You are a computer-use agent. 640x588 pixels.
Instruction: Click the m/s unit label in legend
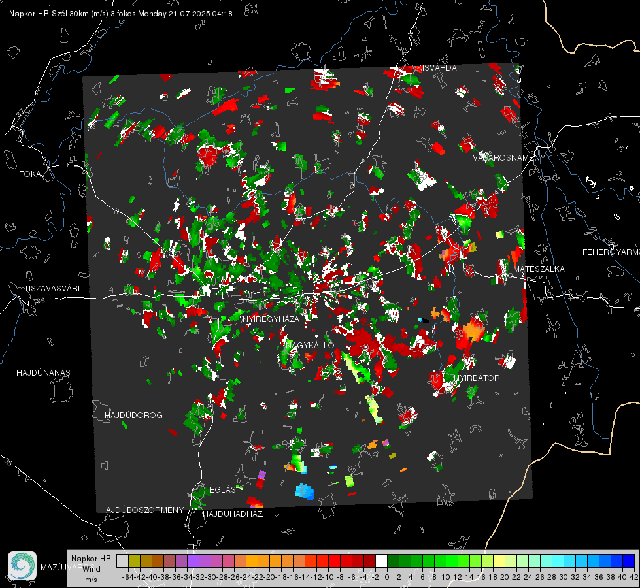coord(91,580)
